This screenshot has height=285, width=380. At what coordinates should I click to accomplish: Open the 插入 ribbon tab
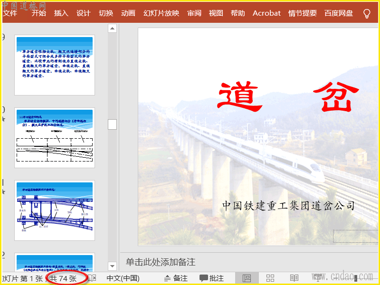click(61, 13)
